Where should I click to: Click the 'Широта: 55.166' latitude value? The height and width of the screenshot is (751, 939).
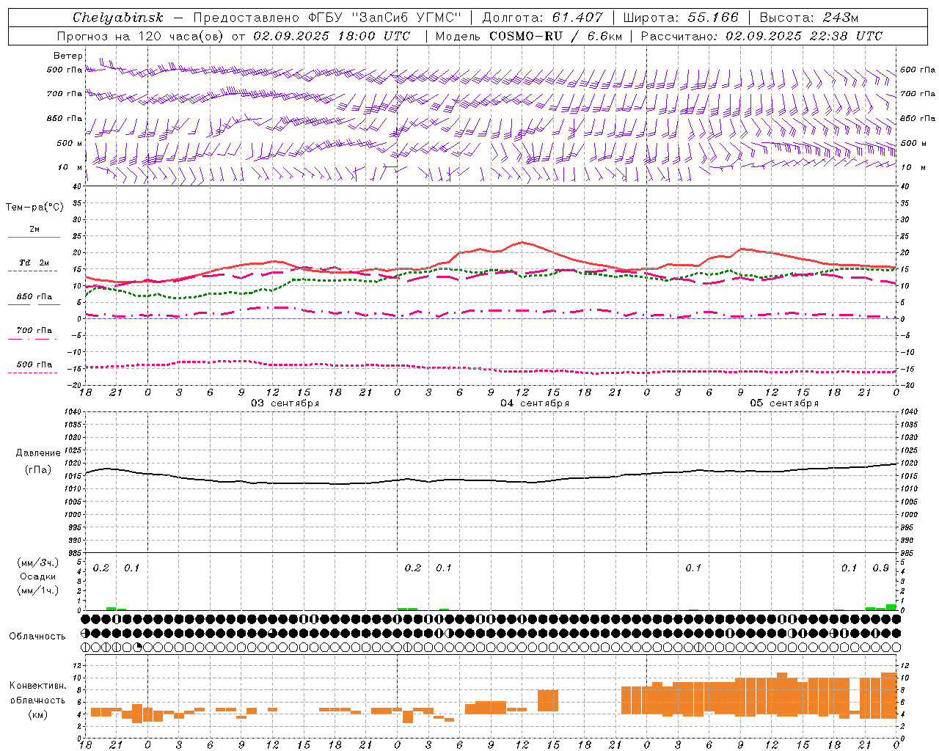[681, 18]
